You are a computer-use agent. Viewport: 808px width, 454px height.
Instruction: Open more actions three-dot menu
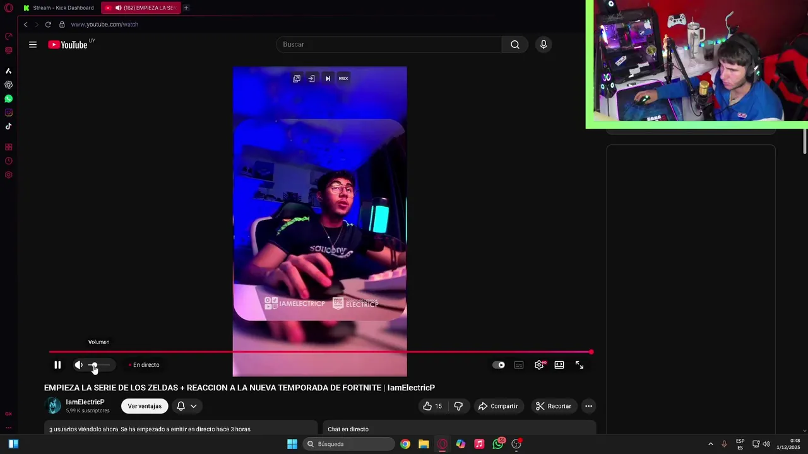588,407
